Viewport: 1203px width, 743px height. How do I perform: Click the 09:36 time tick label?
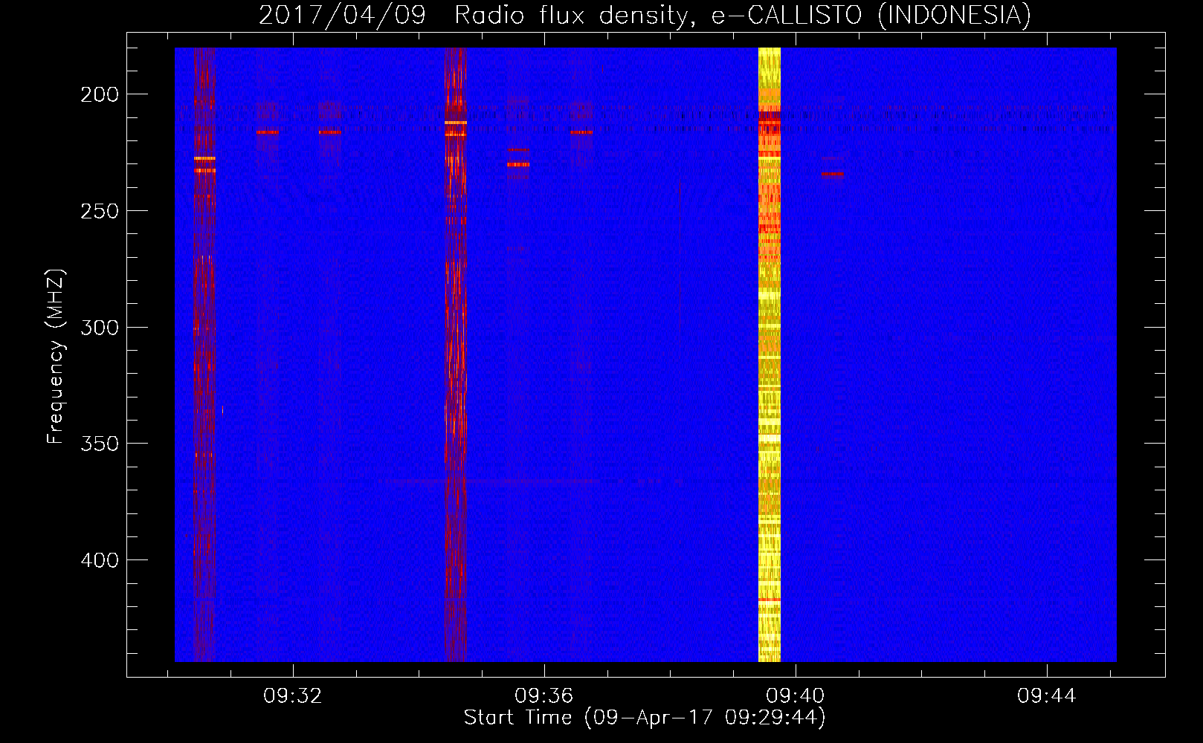click(544, 696)
